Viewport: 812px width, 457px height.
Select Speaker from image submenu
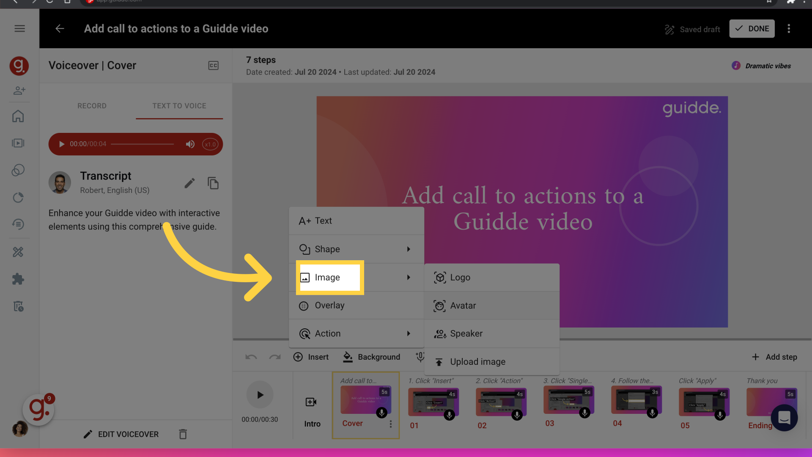492,333
